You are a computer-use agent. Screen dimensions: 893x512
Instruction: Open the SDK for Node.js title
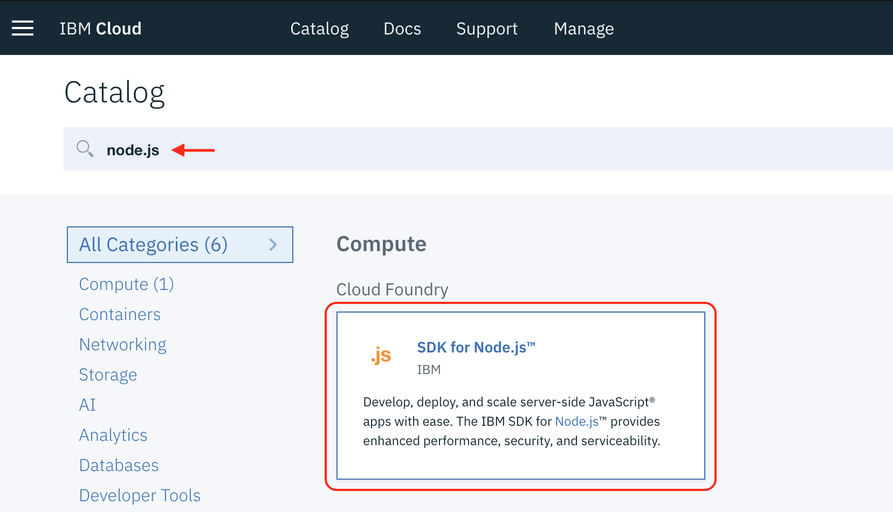tap(476, 348)
